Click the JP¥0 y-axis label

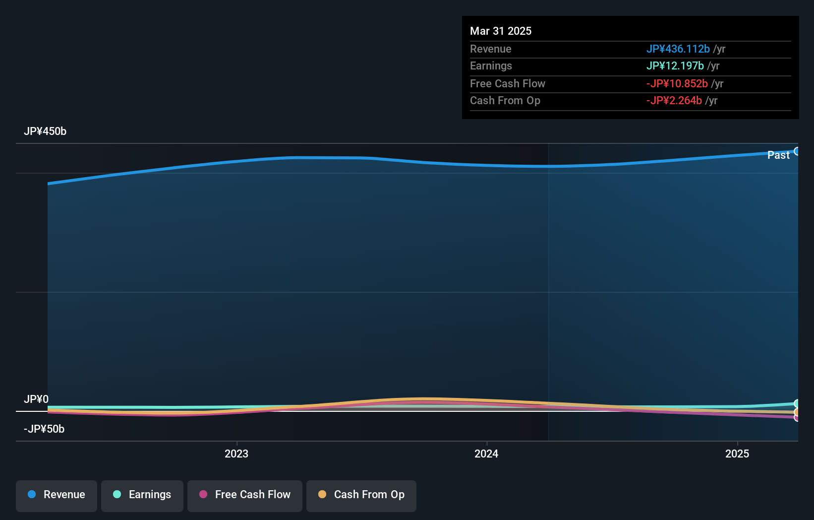[36, 399]
